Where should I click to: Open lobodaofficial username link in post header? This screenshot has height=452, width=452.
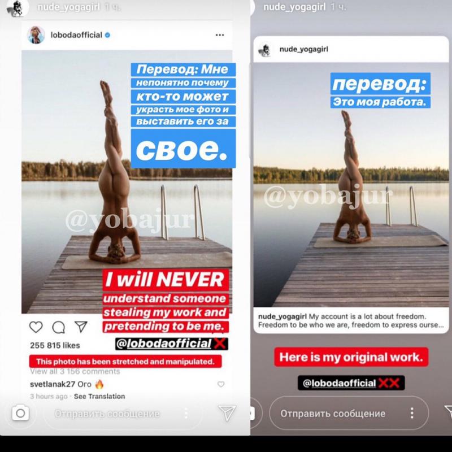coord(76,35)
